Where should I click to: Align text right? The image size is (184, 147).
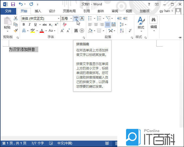pos(102,24)
